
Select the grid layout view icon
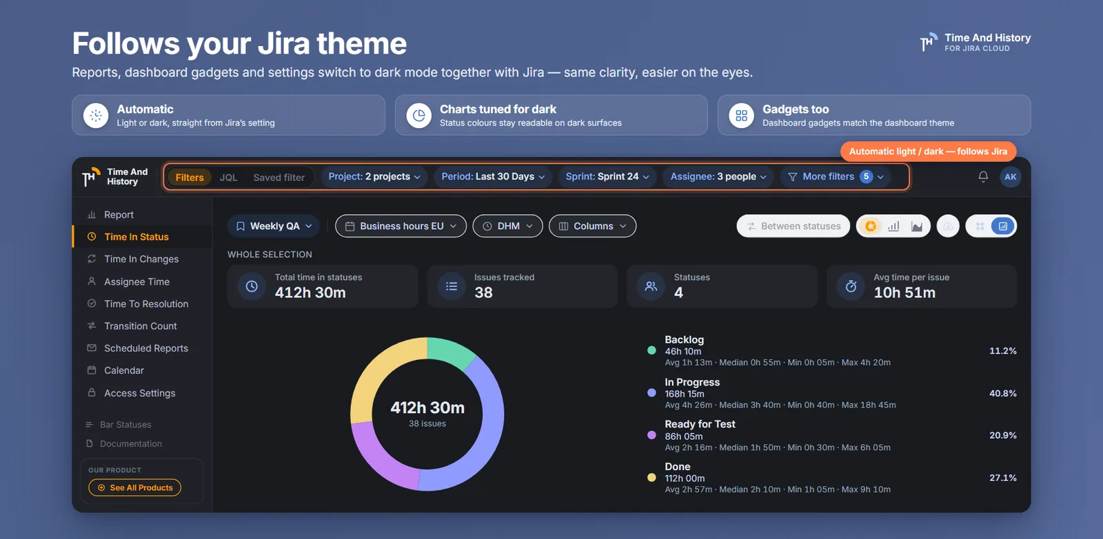point(980,226)
